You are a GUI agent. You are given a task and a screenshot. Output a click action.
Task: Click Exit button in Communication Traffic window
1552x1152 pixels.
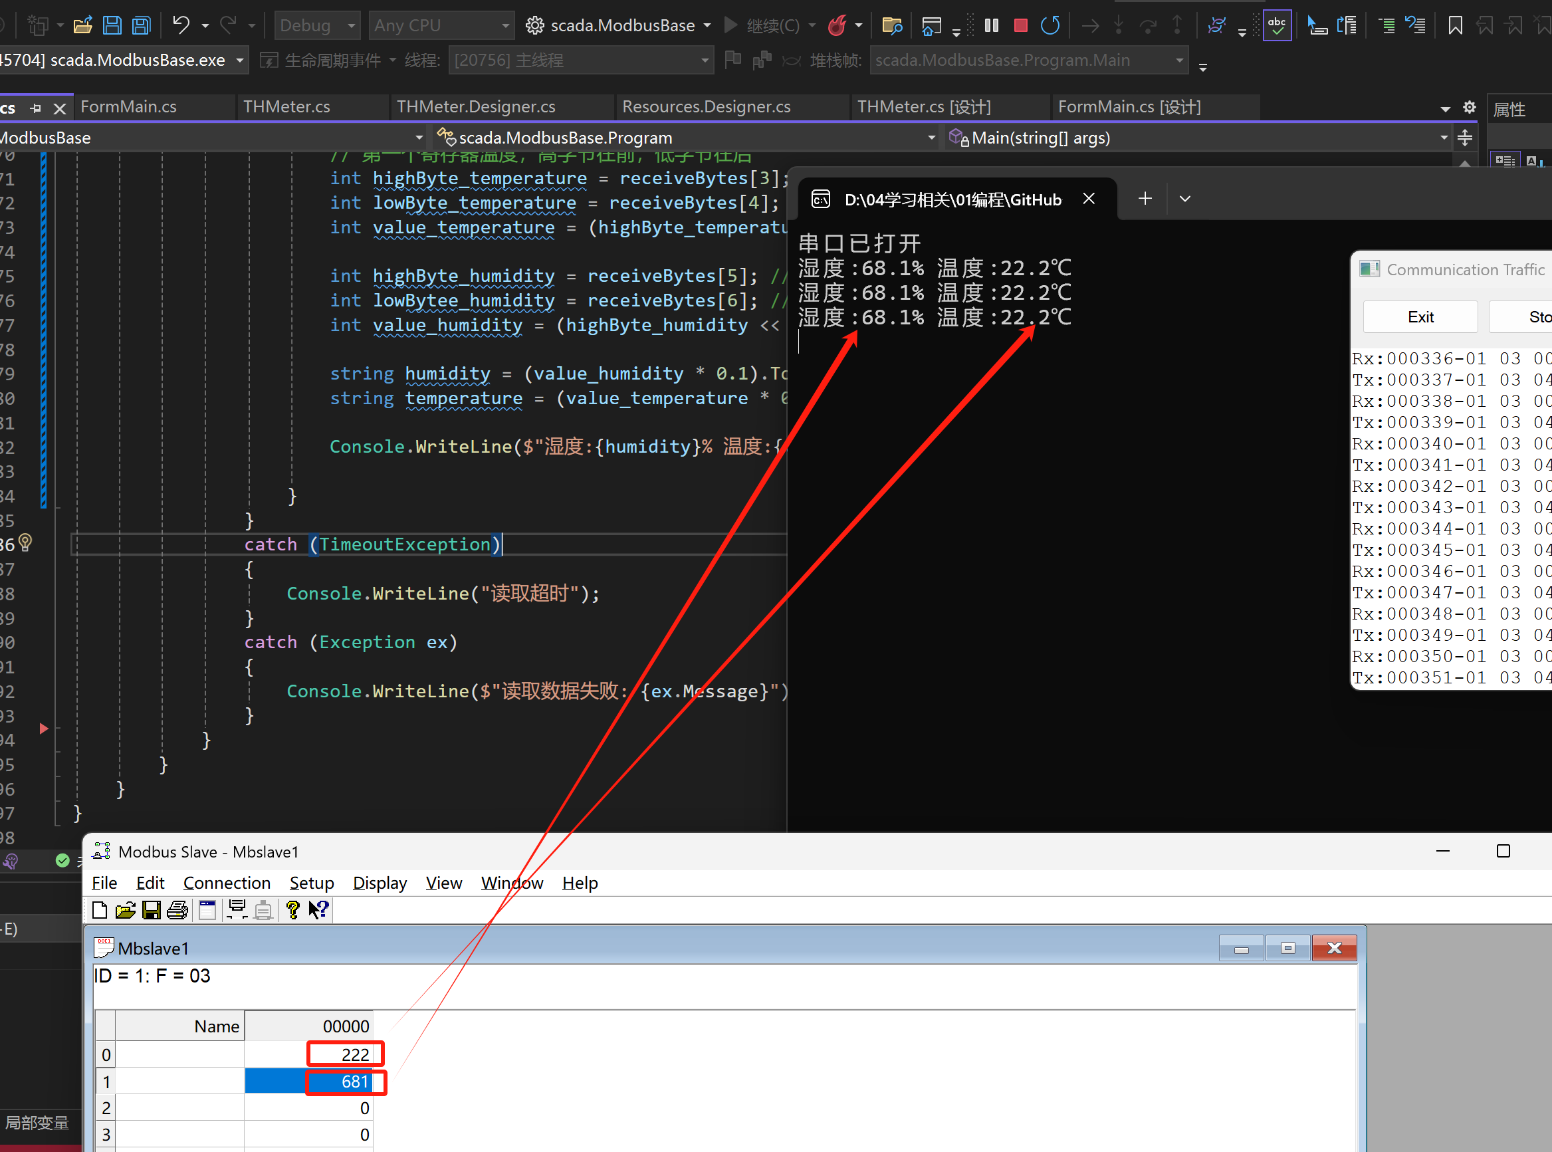[1420, 317]
